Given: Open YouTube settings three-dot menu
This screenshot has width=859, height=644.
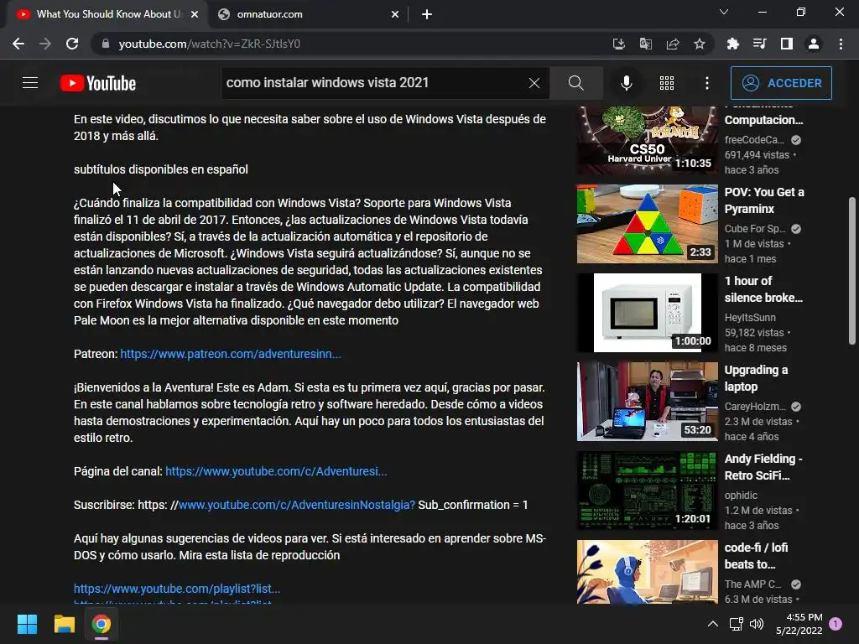Looking at the screenshot, I should (x=707, y=83).
